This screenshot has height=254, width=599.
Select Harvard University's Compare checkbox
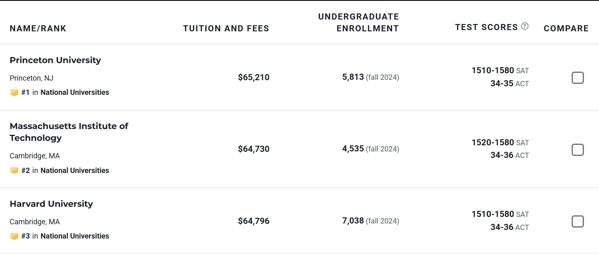point(577,221)
